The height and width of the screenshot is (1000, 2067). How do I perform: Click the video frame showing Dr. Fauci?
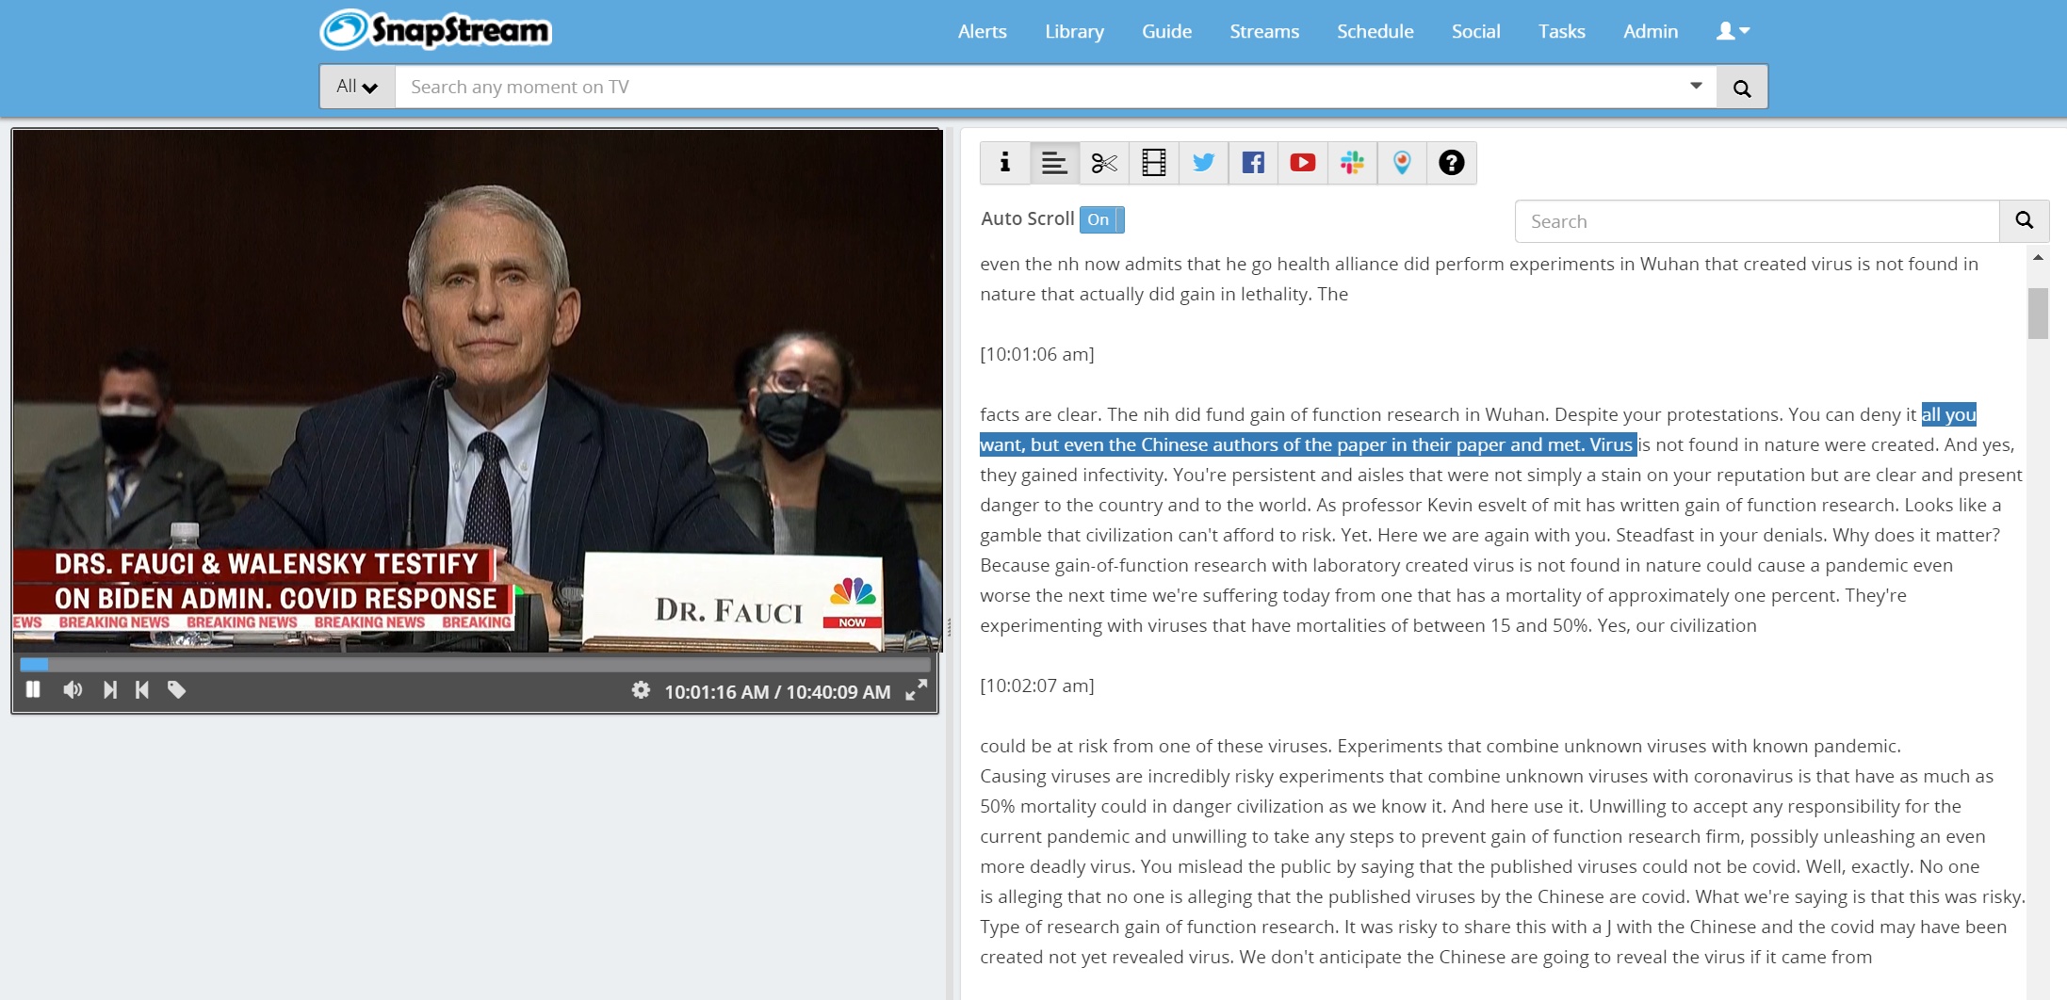(x=478, y=390)
